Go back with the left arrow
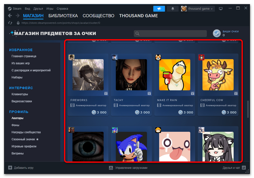The width and height of the screenshot is (254, 178). 10,16
